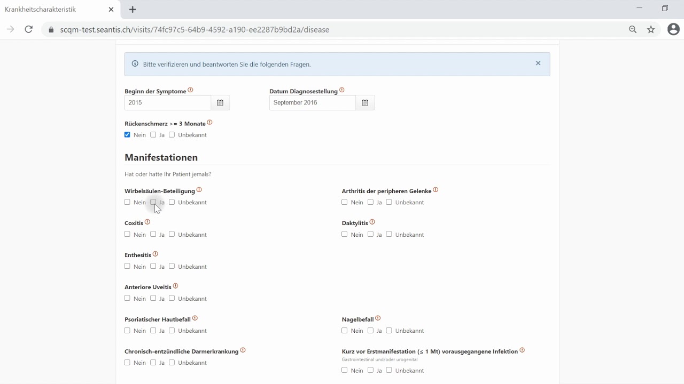Check Ja for Rückenschmerz >= 3 Monate
The width and height of the screenshot is (684, 384).
coord(153,134)
